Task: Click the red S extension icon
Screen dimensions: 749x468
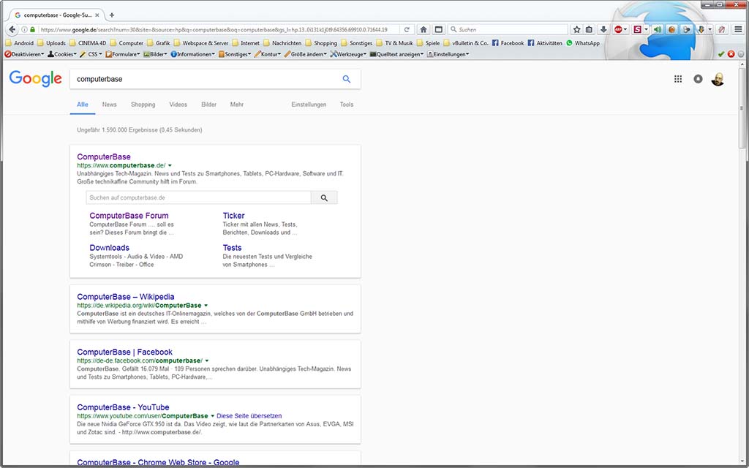Action: point(637,29)
